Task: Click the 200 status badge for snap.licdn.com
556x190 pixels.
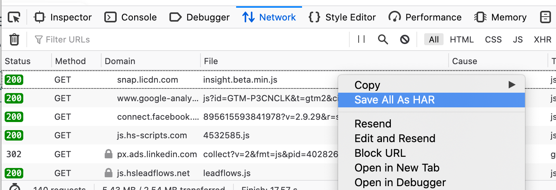Action: pos(14,80)
